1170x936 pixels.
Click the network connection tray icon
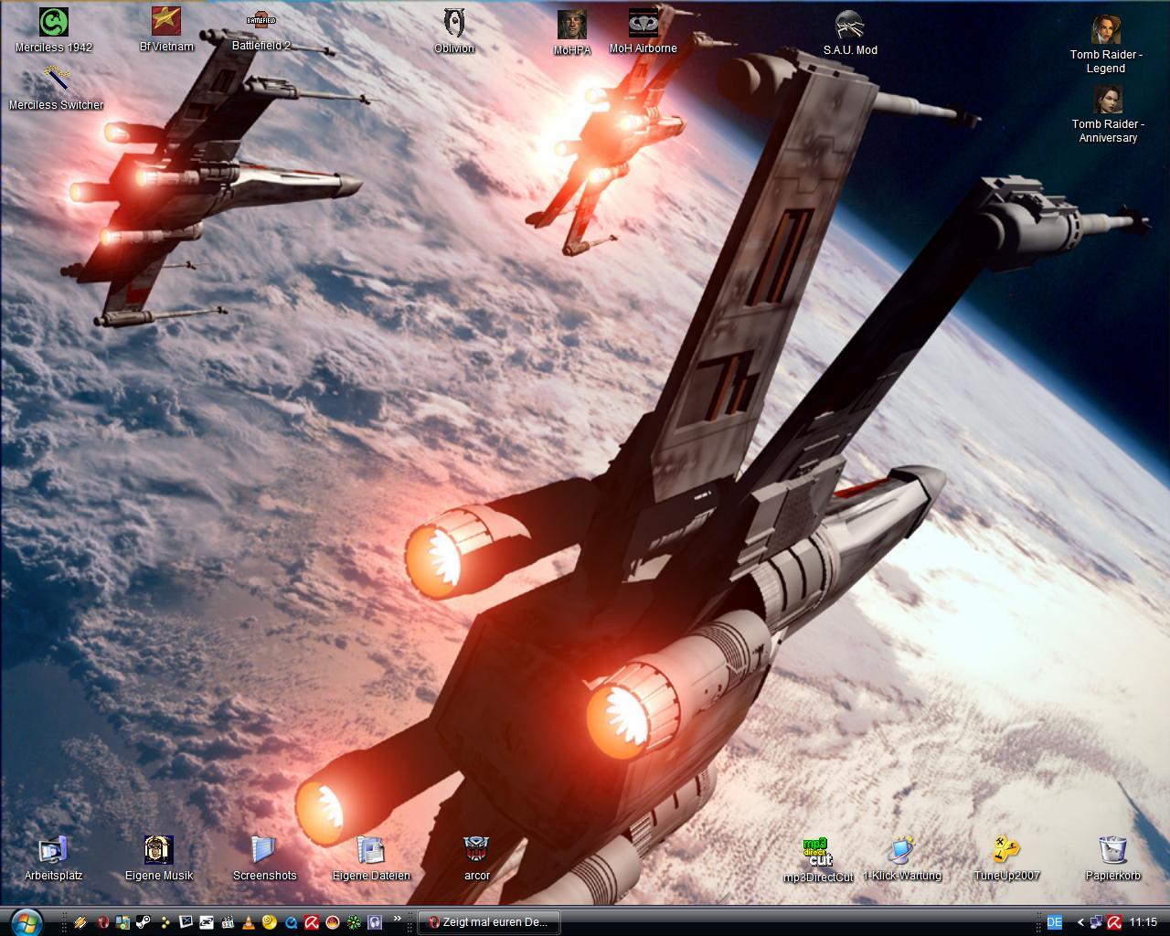1097,922
